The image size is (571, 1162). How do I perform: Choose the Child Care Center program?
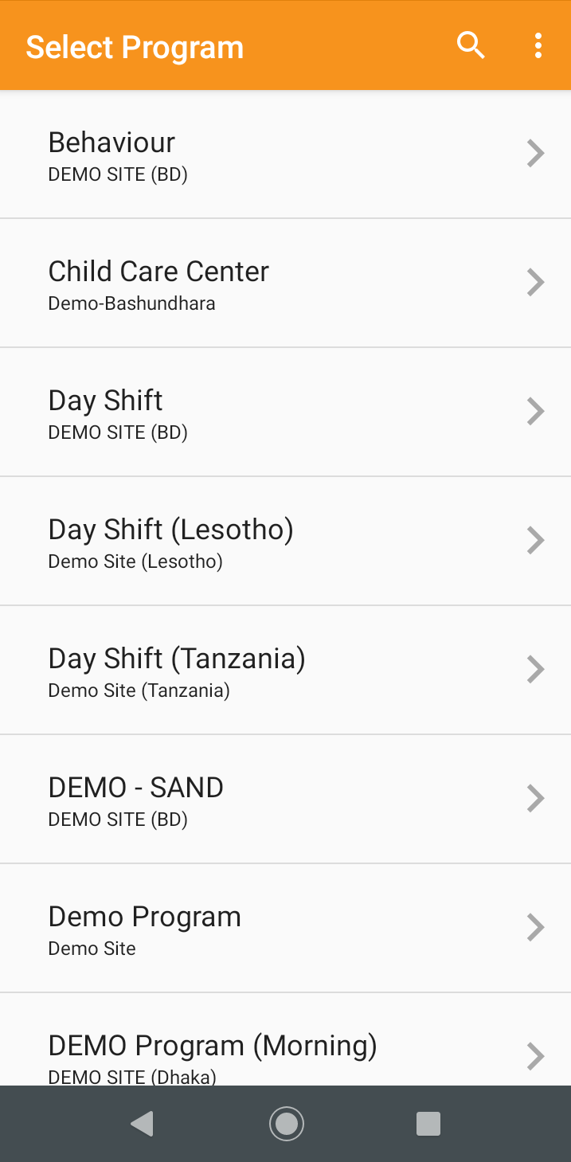(x=285, y=283)
